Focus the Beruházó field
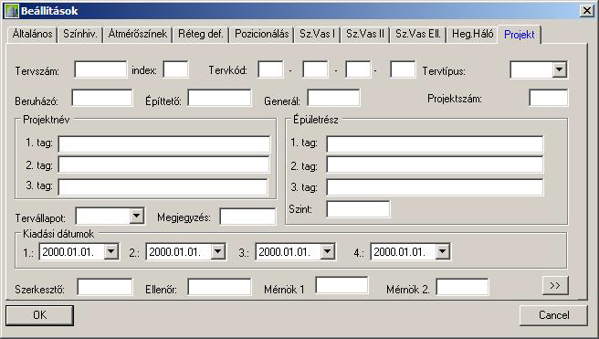599x339 pixels. tap(102, 98)
